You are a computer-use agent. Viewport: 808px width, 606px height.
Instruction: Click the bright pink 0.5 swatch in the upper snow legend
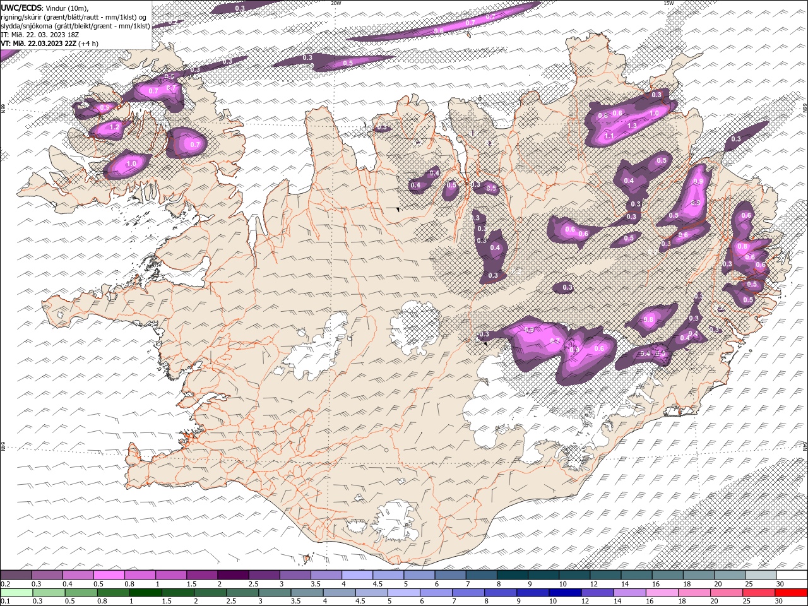point(109,575)
